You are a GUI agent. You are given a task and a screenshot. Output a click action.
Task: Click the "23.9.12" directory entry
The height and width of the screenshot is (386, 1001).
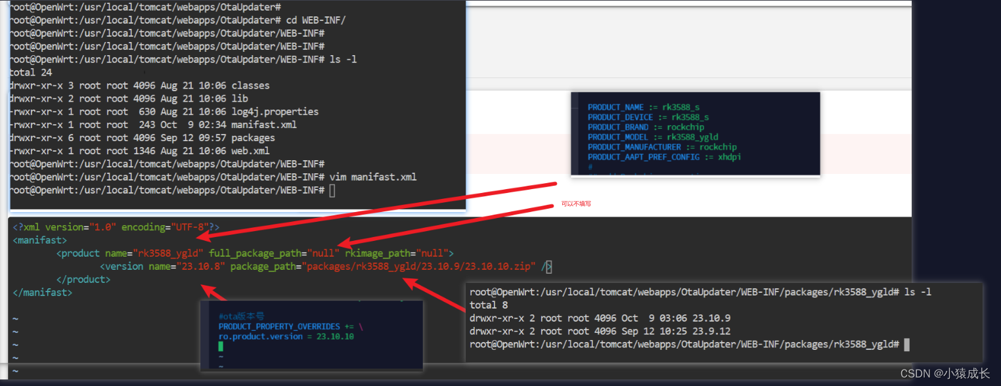pyautogui.click(x=712, y=332)
